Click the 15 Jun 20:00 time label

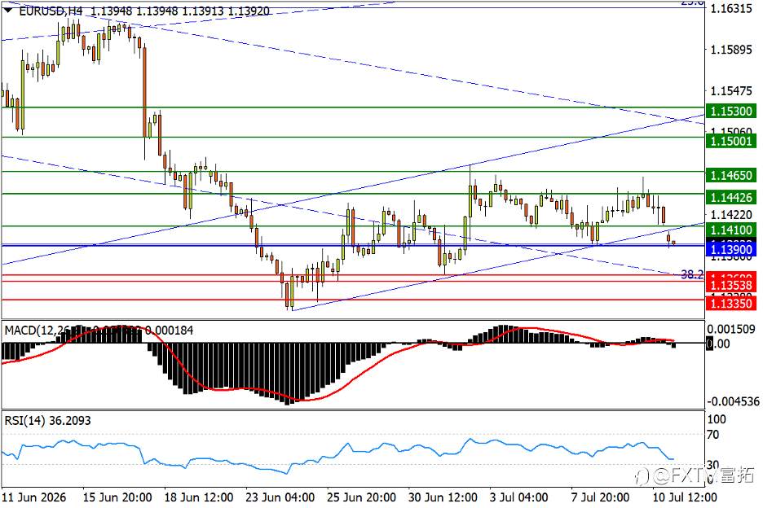(117, 497)
